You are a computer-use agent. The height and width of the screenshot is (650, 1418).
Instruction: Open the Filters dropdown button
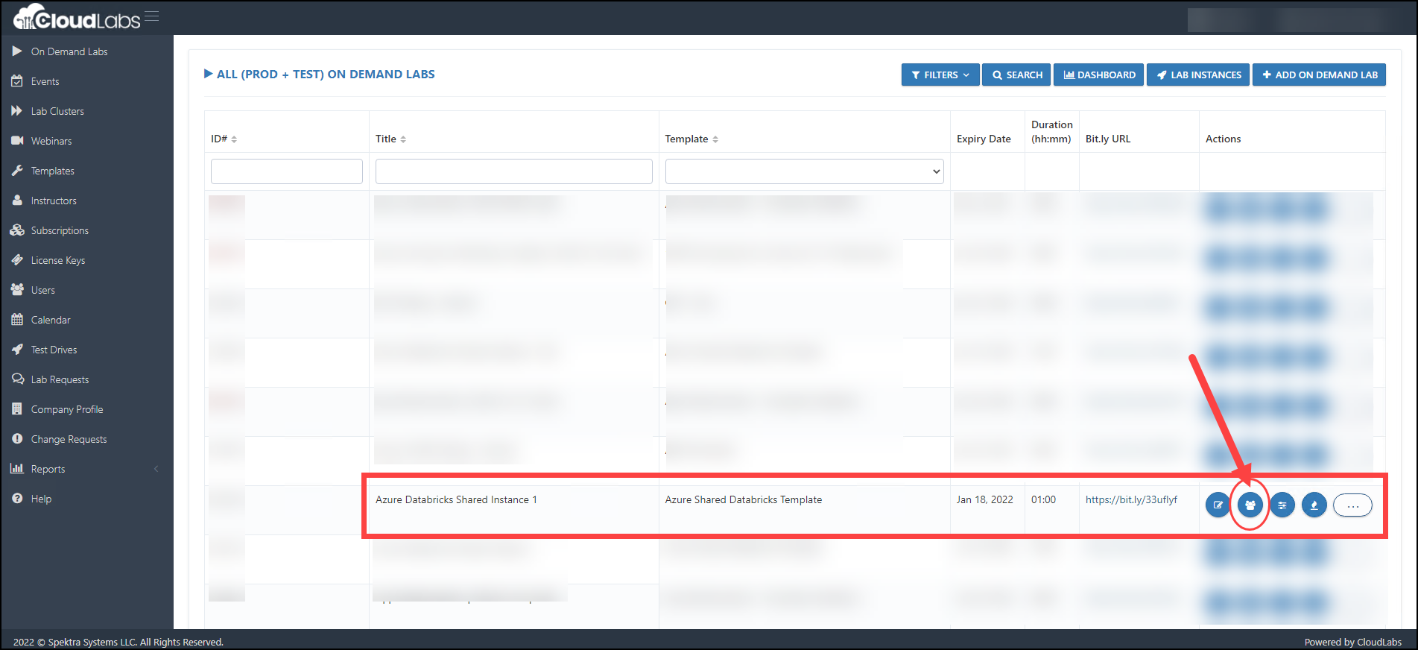(940, 75)
